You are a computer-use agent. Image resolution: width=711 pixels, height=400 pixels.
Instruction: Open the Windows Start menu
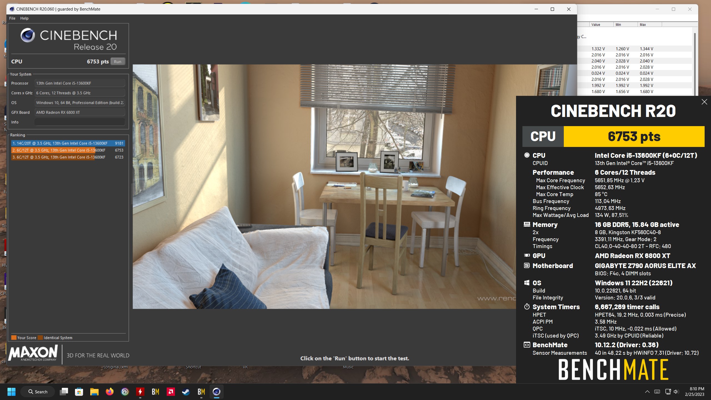[x=11, y=392]
